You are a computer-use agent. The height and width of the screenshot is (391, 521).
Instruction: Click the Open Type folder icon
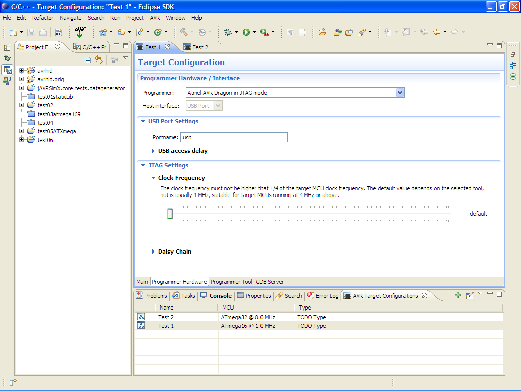pyautogui.click(x=322, y=32)
